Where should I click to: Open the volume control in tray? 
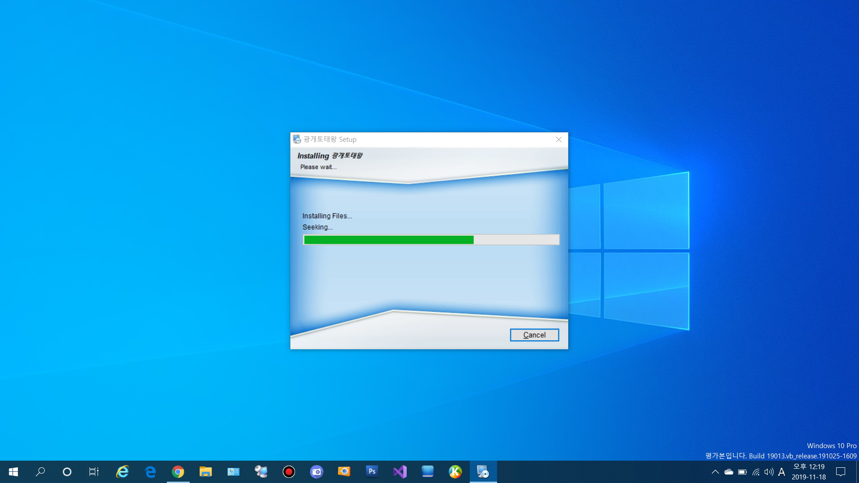(769, 472)
